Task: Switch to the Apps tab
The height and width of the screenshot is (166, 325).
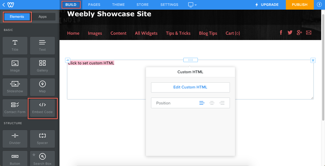Action: [x=43, y=16]
